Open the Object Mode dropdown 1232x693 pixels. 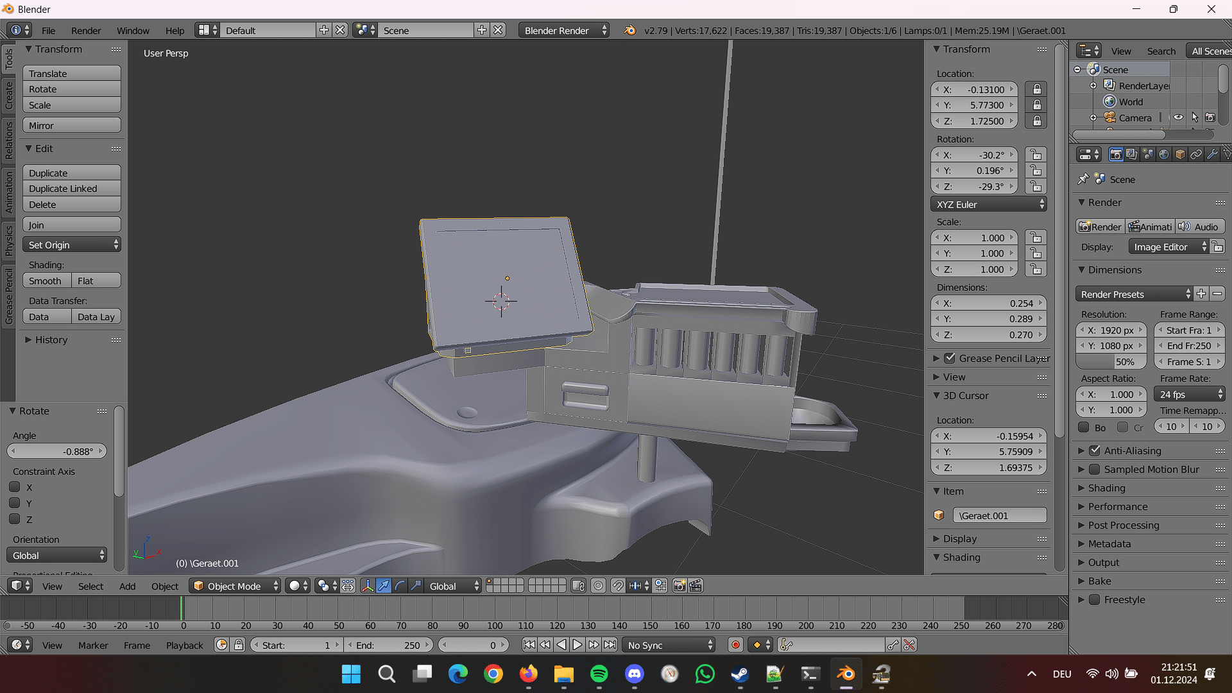tap(235, 586)
